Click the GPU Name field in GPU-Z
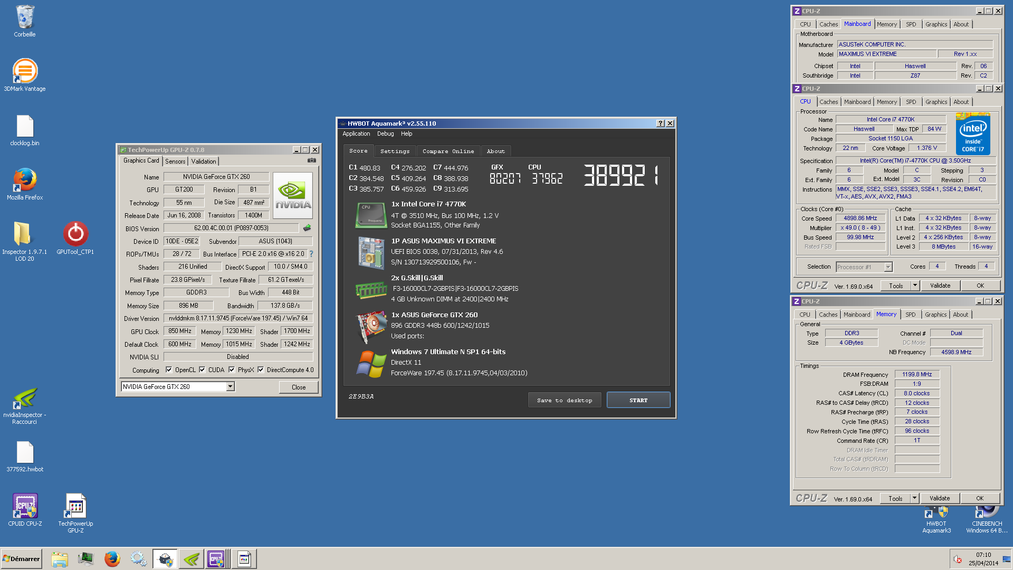1013x570 pixels. [216, 177]
